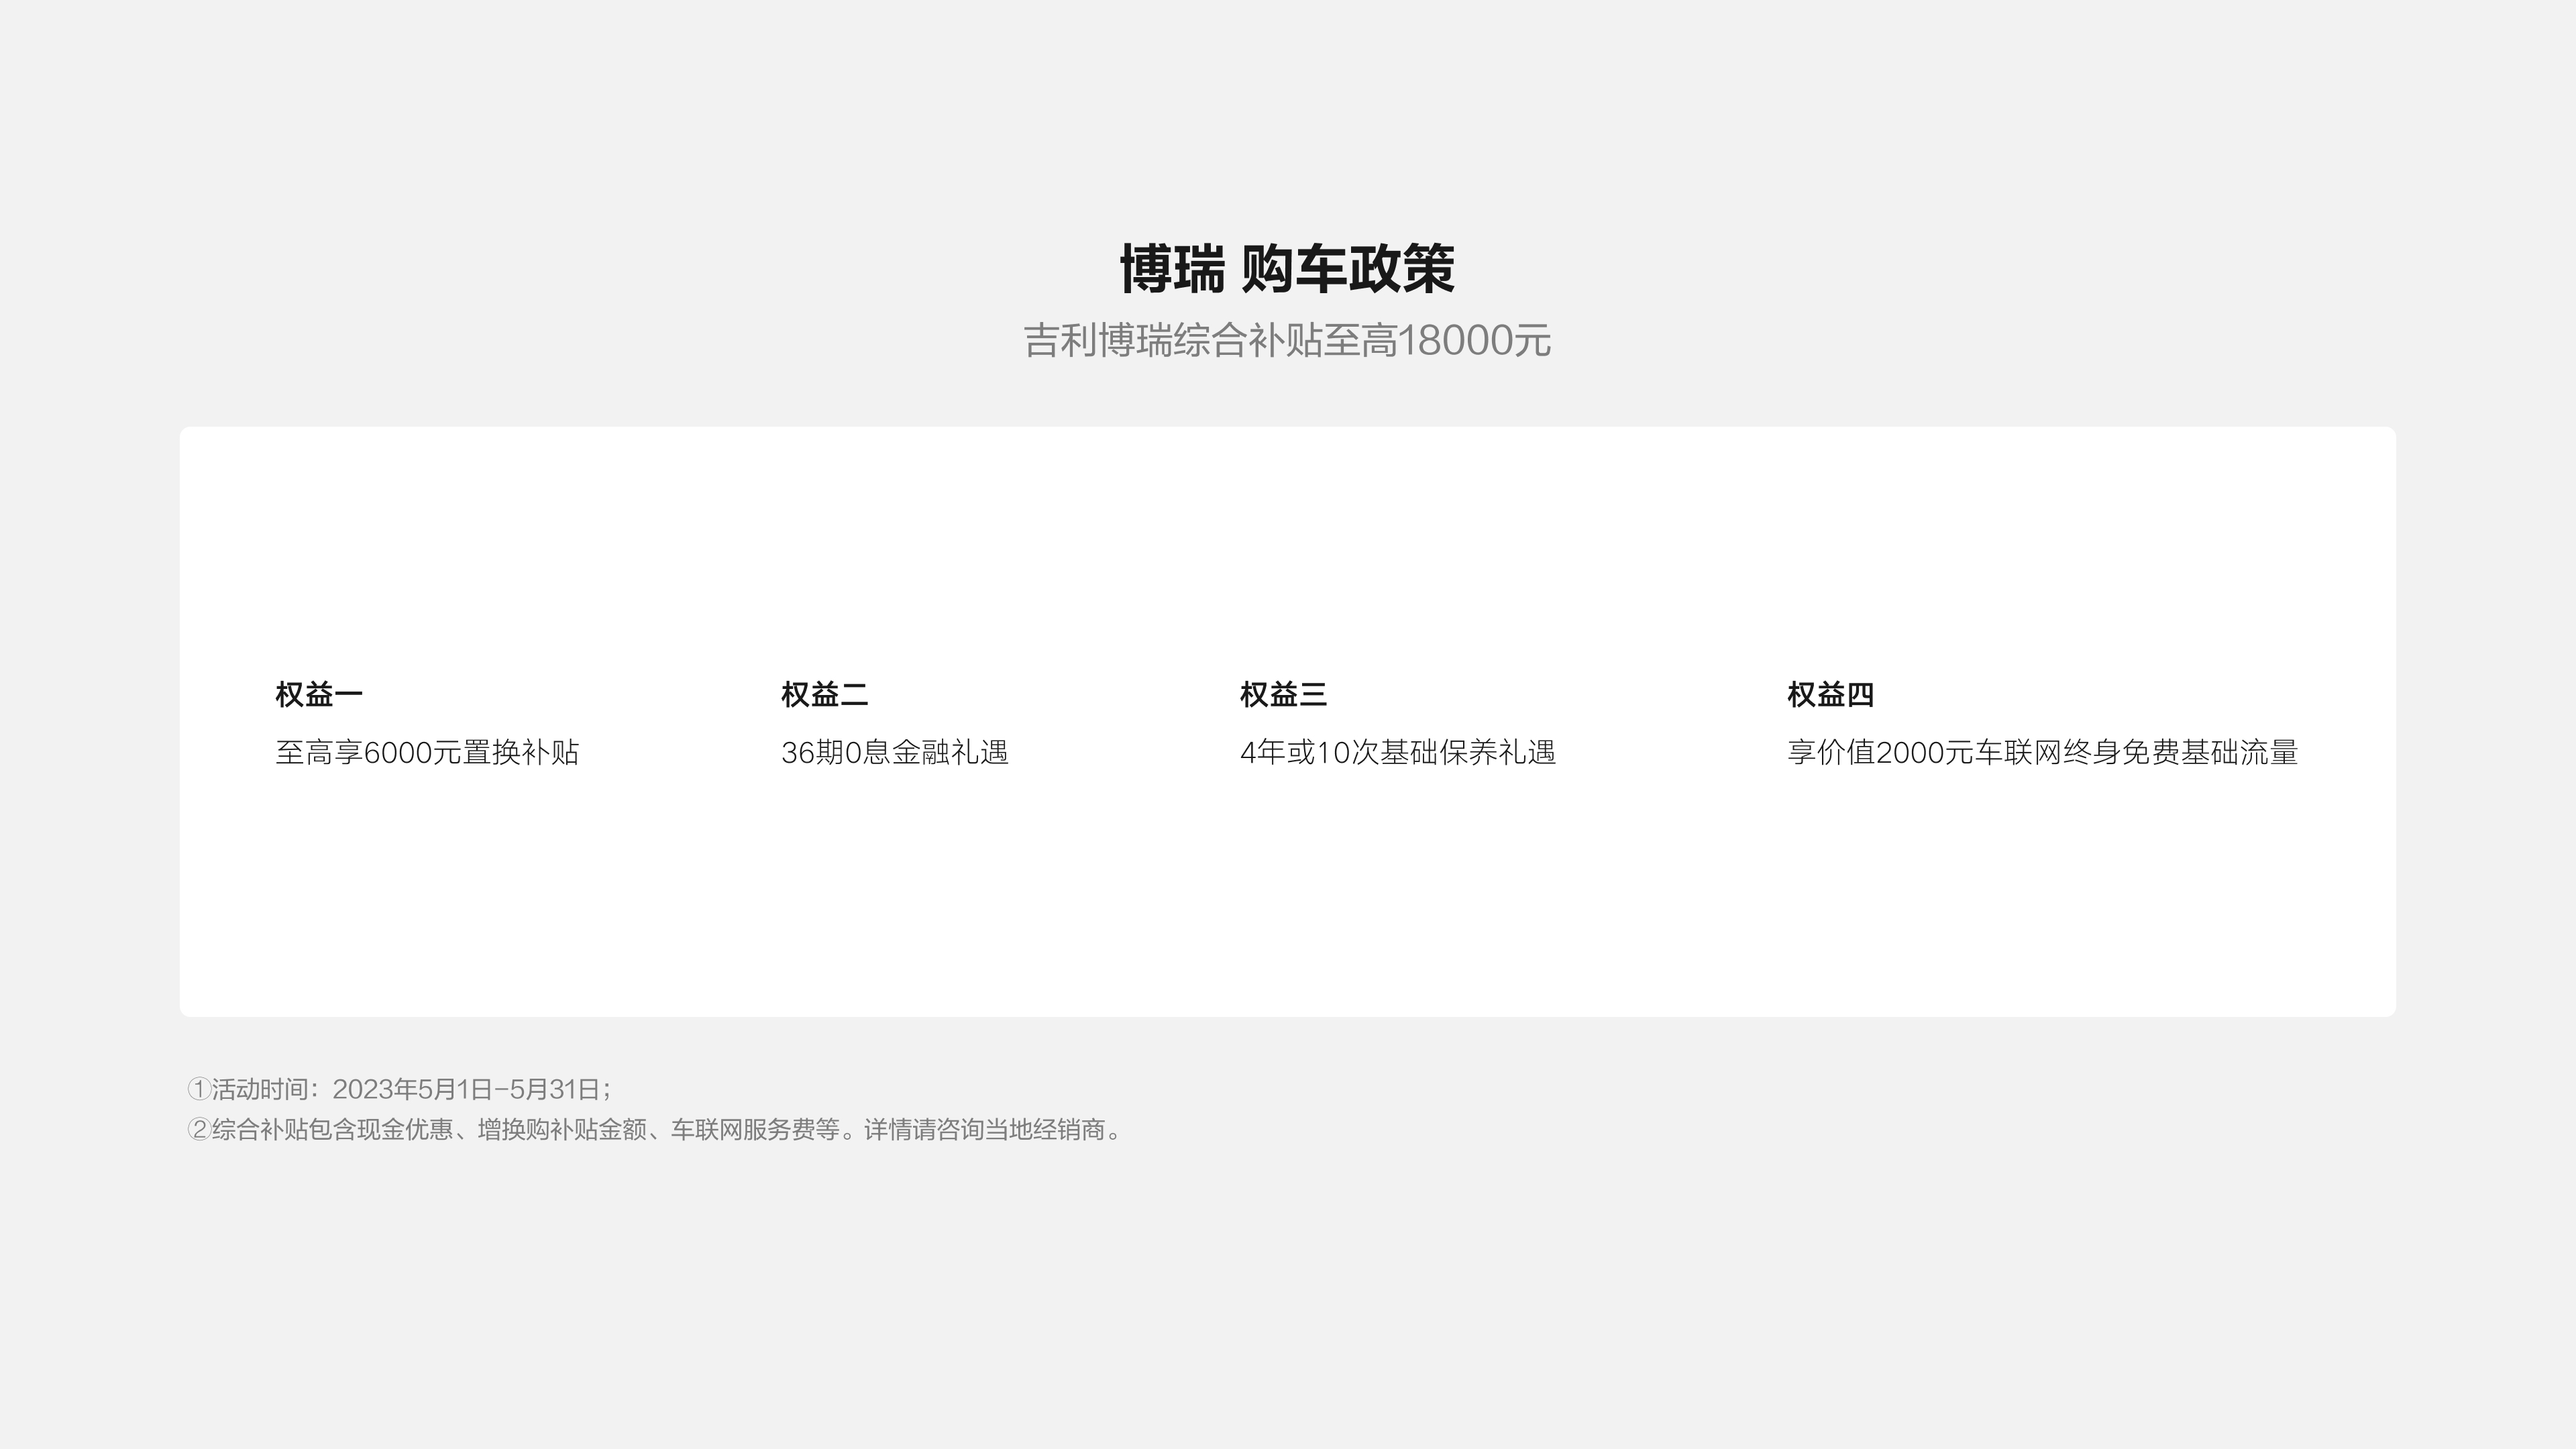2576x1449 pixels.
Task: Select the heading 博瑞 购车政策
Action: point(1287,269)
